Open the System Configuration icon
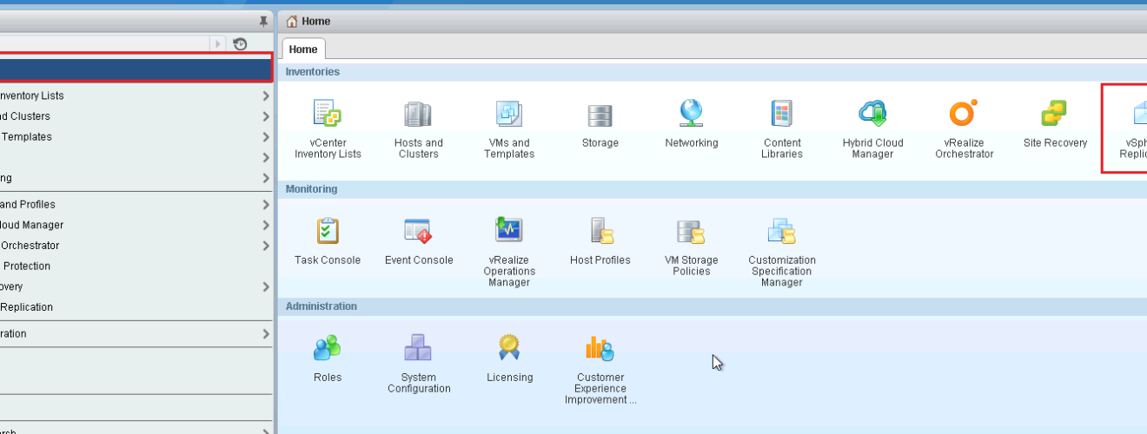 tap(418, 348)
